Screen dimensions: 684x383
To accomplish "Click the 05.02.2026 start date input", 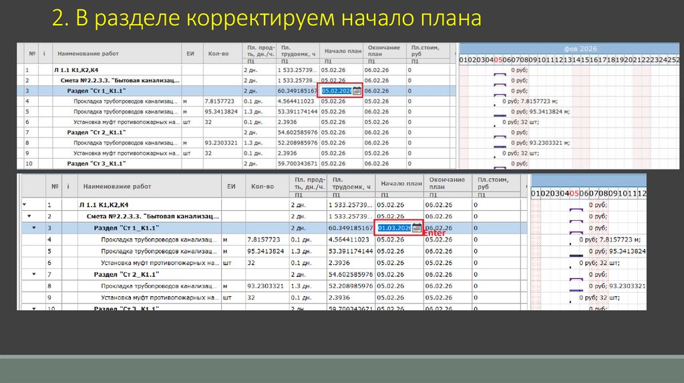I will 337,91.
